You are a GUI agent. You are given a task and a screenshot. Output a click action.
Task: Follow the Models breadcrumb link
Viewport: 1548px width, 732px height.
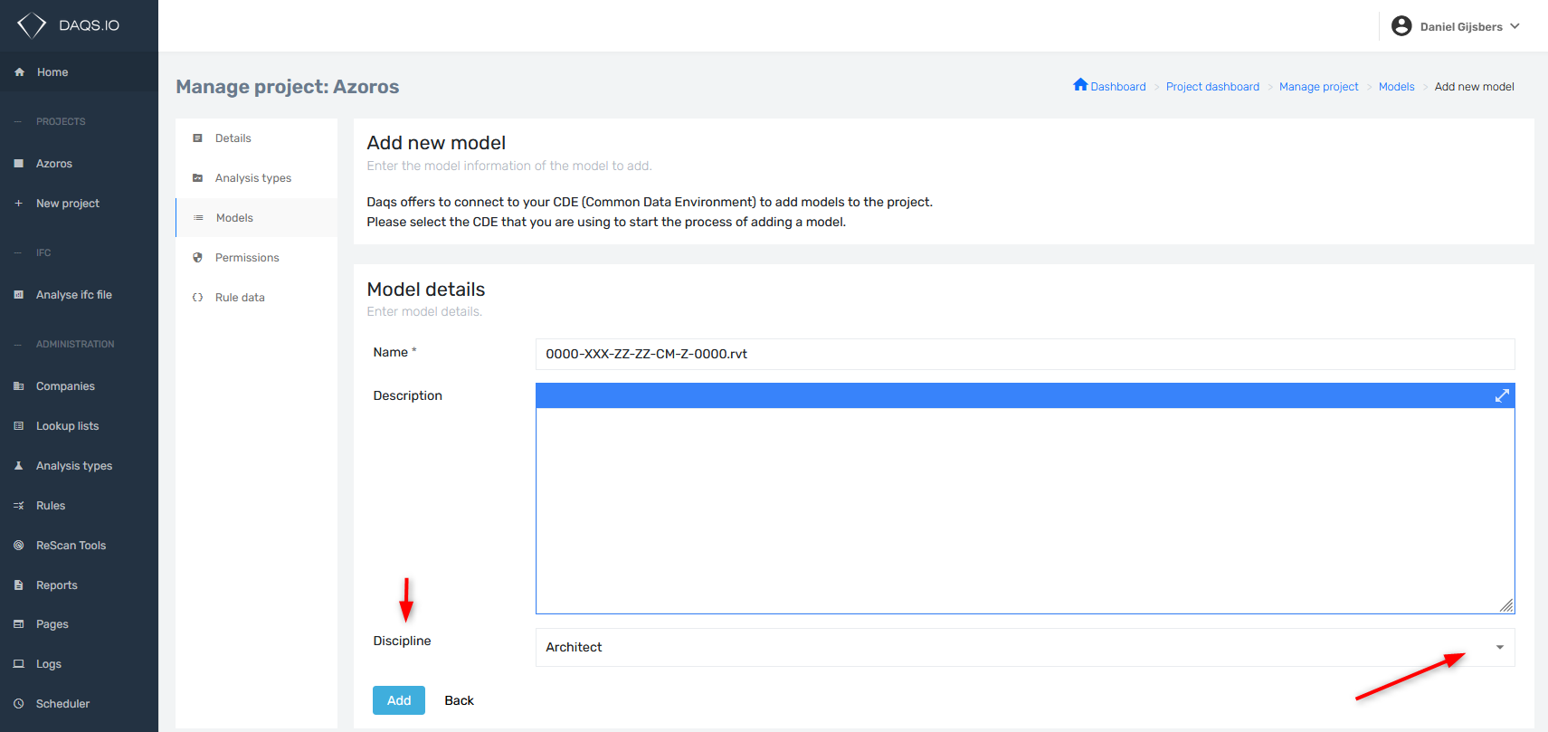pos(1397,87)
